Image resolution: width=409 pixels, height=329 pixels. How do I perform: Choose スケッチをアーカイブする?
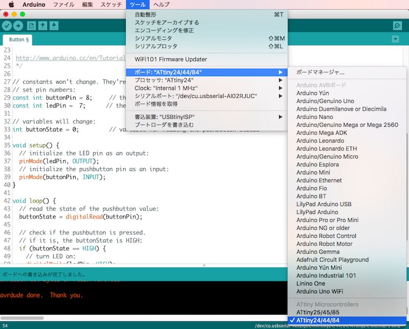(x=207, y=23)
